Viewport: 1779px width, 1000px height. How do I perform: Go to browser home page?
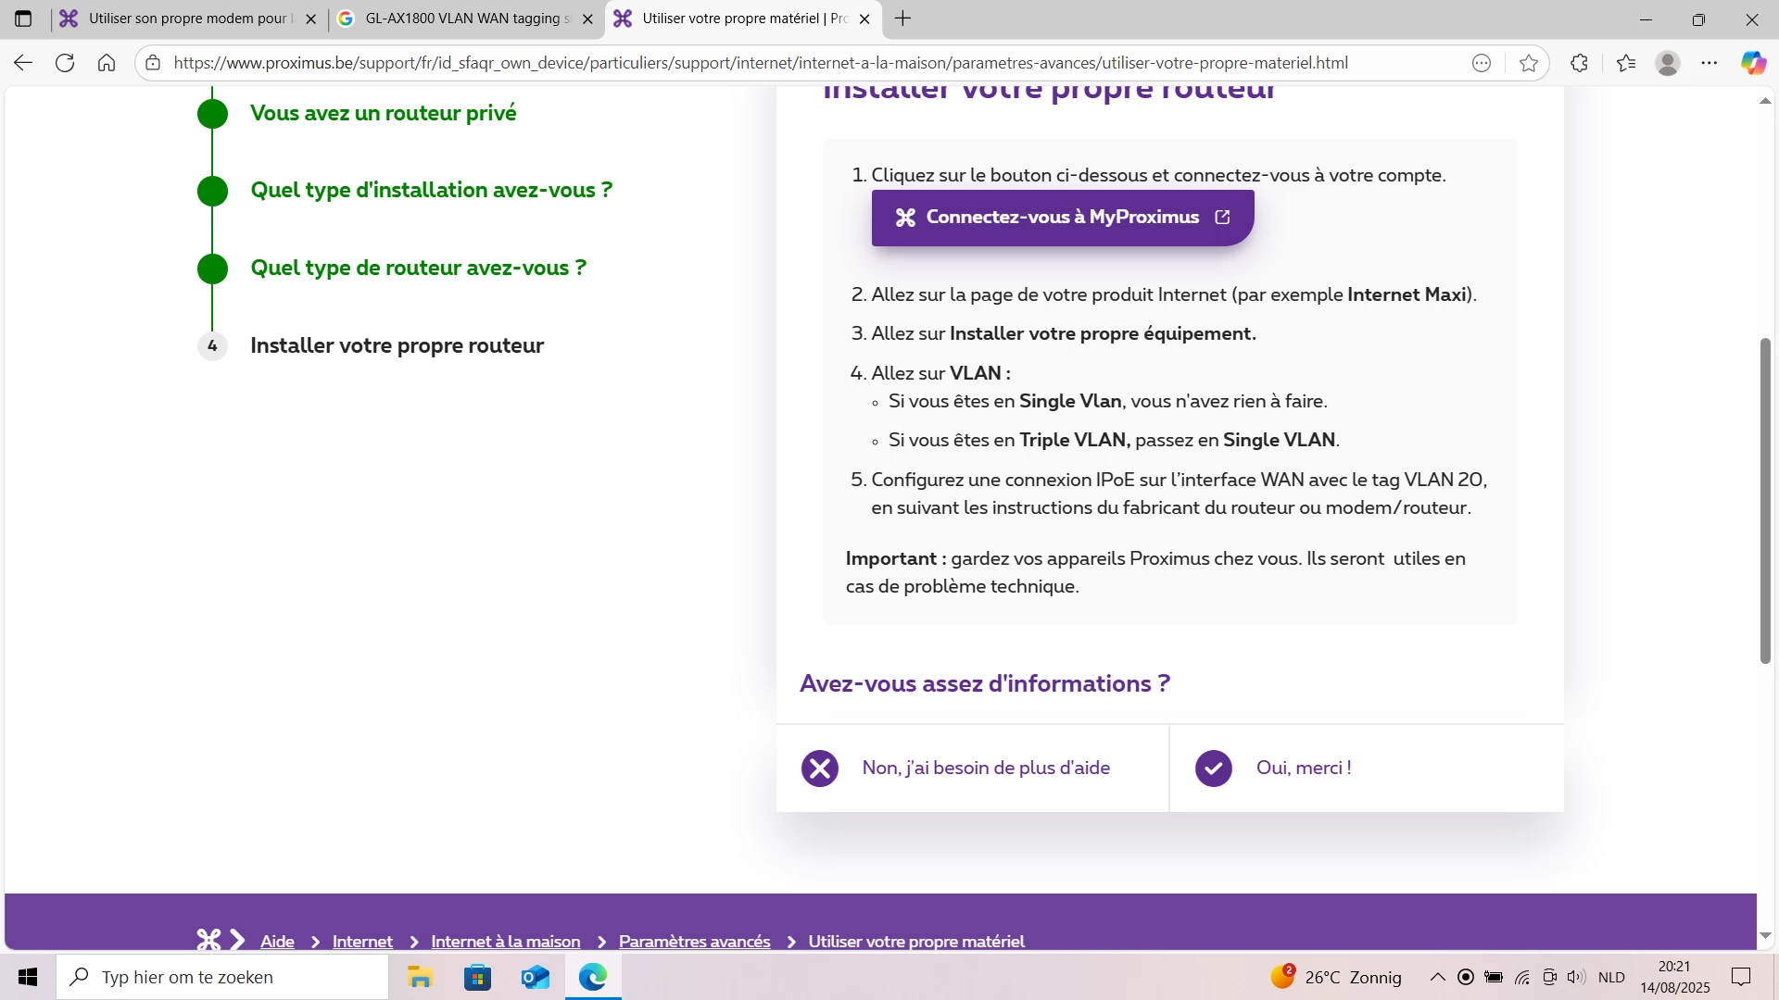pyautogui.click(x=107, y=63)
